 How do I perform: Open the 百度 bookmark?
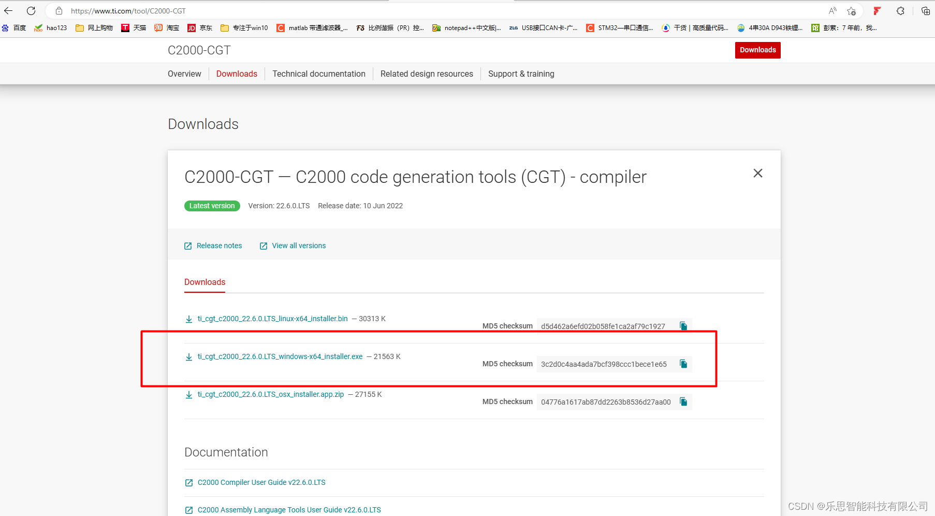(14, 28)
